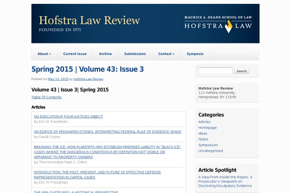Click the 'by David Crump' author text
Viewport: 290px width, 193px height.
point(47,137)
